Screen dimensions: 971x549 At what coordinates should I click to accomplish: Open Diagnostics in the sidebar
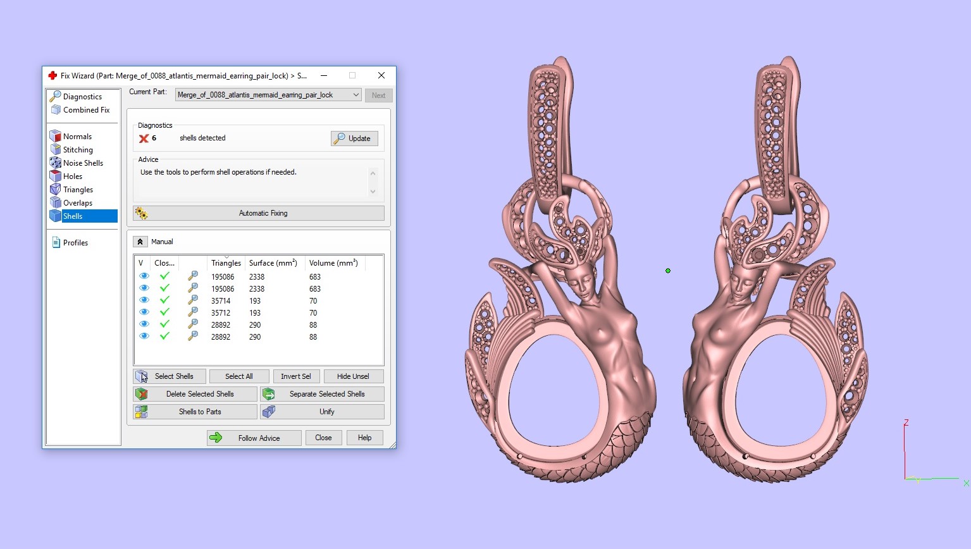83,97
